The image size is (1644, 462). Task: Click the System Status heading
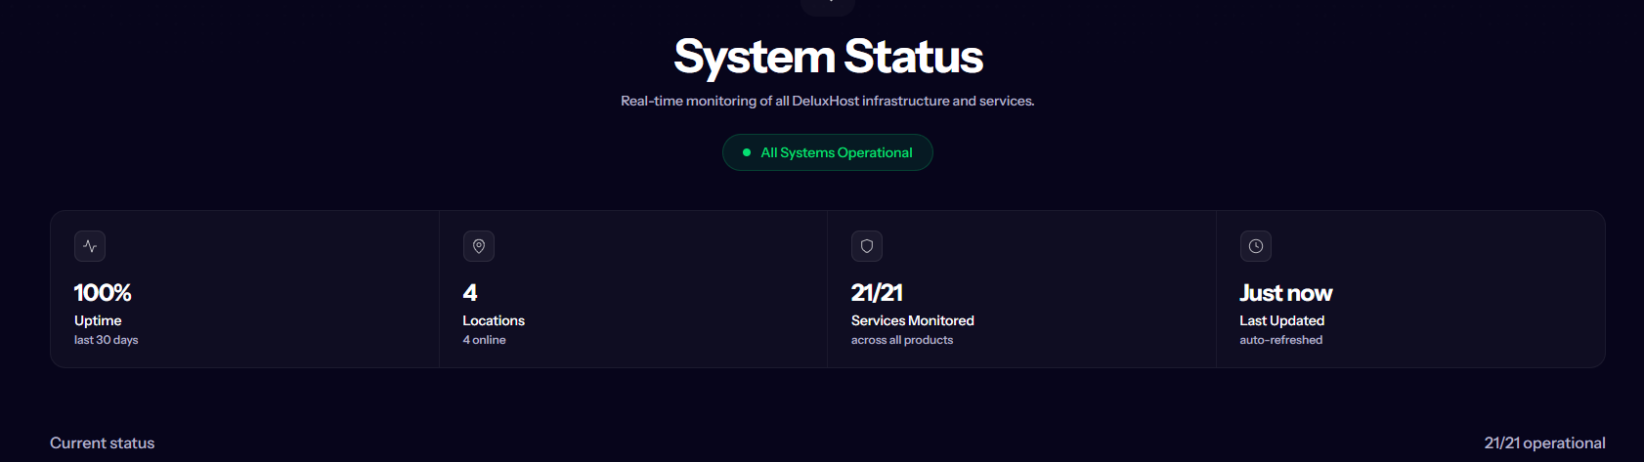(x=828, y=57)
